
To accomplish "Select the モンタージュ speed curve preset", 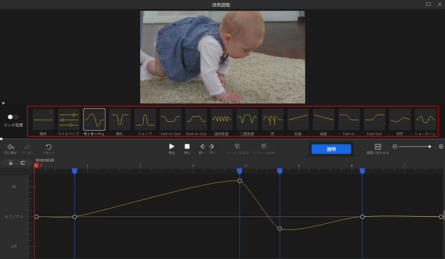I will pyautogui.click(x=94, y=120).
